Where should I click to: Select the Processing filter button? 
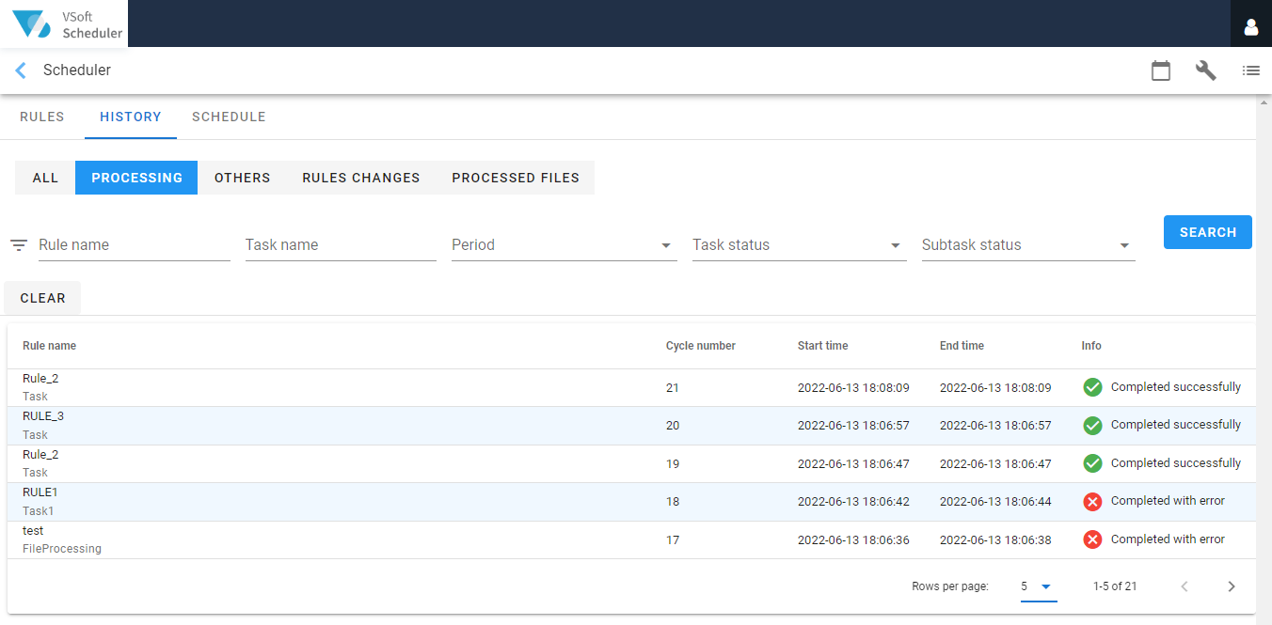pyautogui.click(x=136, y=178)
